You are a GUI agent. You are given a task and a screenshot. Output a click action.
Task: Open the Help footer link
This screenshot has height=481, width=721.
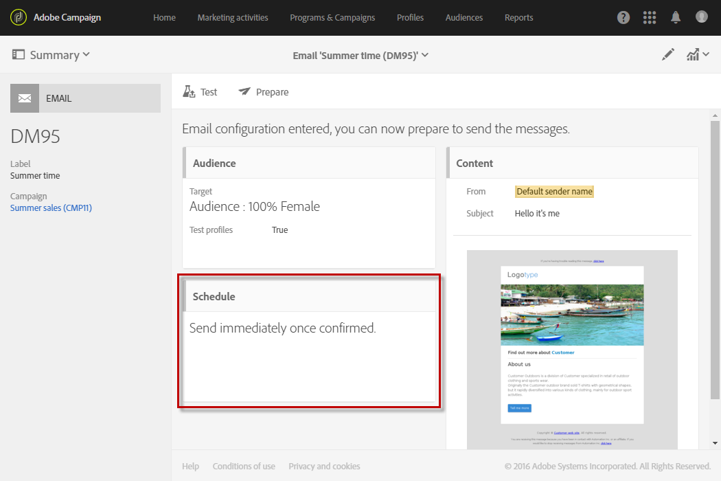(x=190, y=467)
